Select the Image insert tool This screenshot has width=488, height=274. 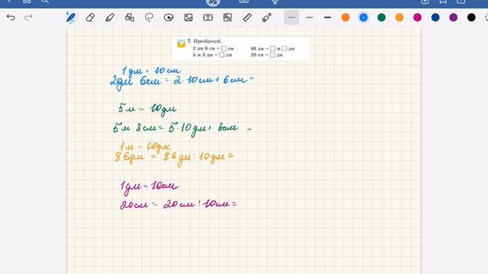pos(188,18)
